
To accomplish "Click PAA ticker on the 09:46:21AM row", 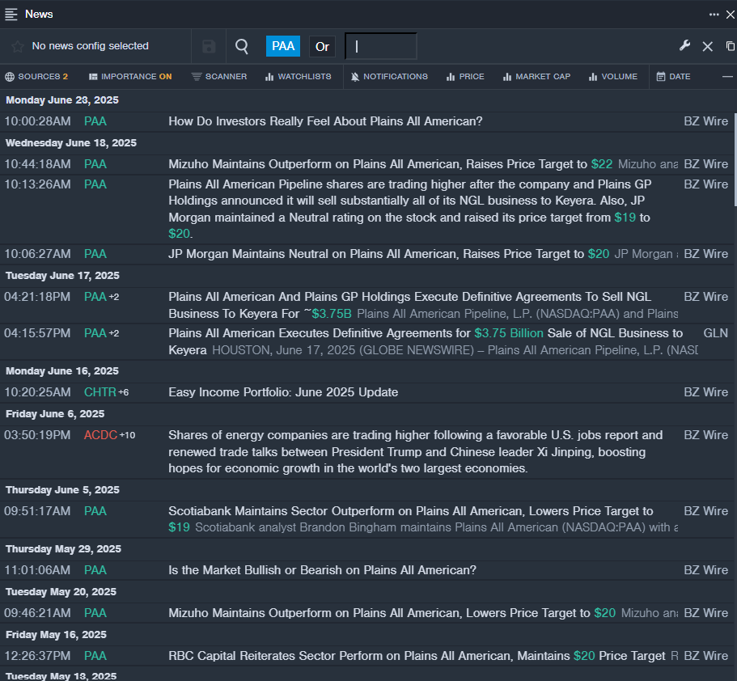I will 95,613.
